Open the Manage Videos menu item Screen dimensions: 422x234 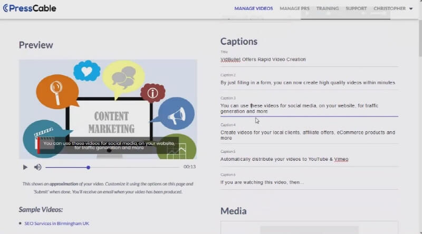pos(254,8)
